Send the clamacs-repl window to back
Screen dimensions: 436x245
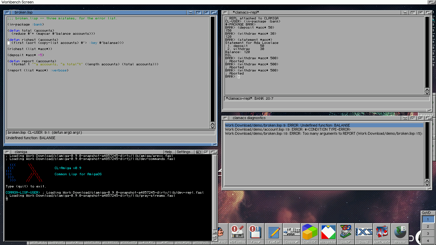429,13
